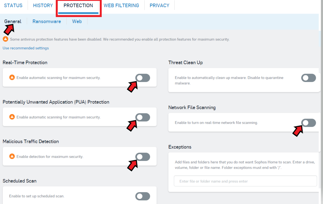This screenshot has width=323, height=204.
Task: Open the Status tab
Action: 13,5
